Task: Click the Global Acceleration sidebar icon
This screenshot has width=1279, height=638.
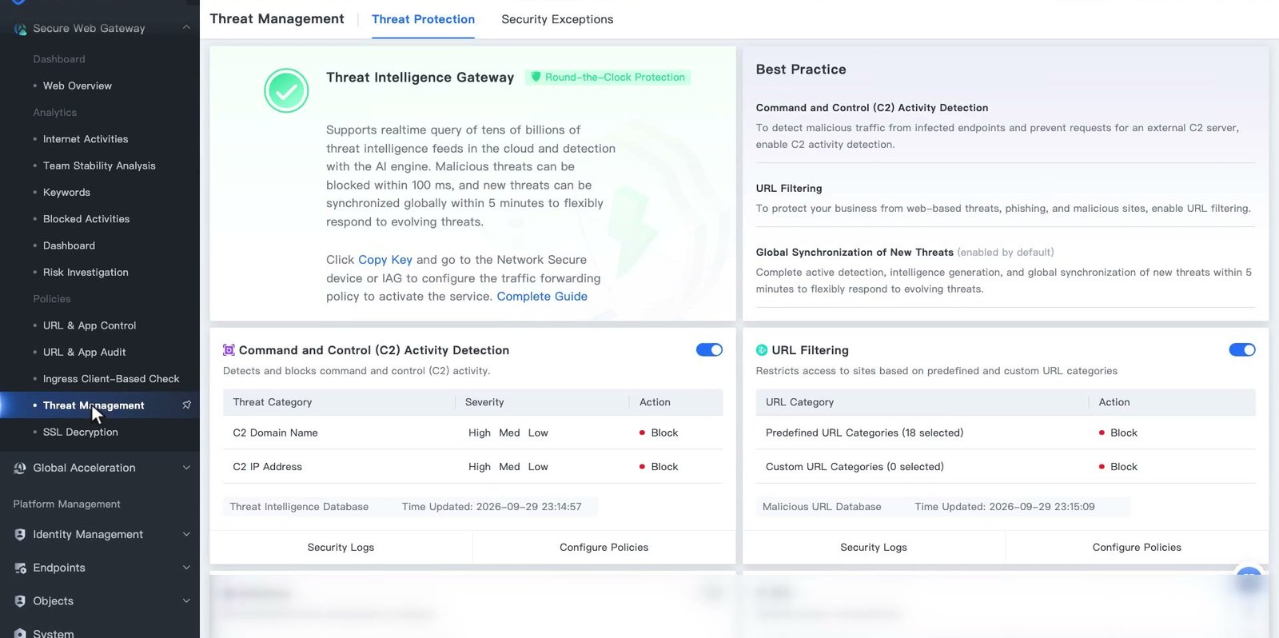Action: [x=20, y=469]
